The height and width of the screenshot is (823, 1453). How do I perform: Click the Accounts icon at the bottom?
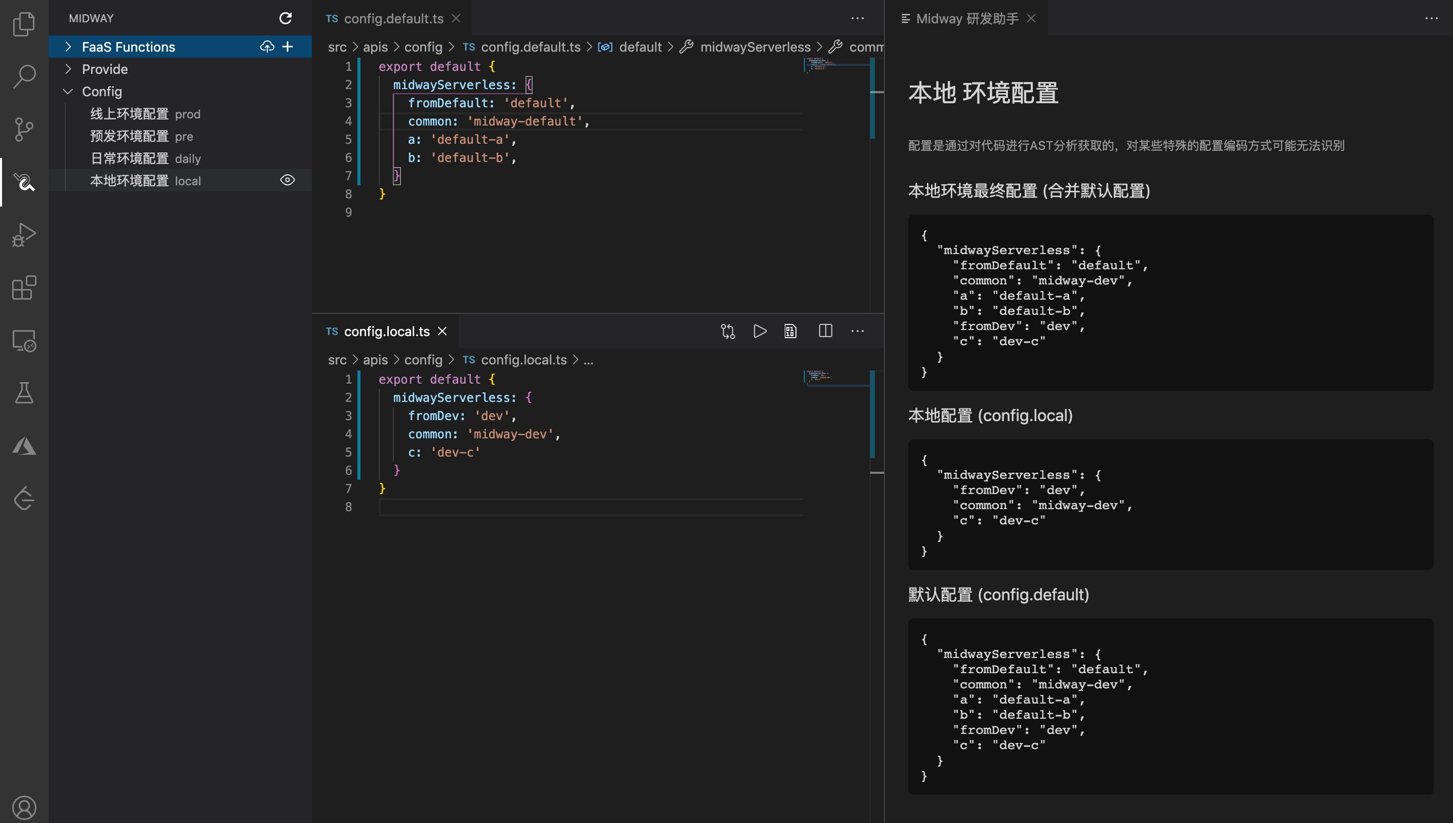24,807
